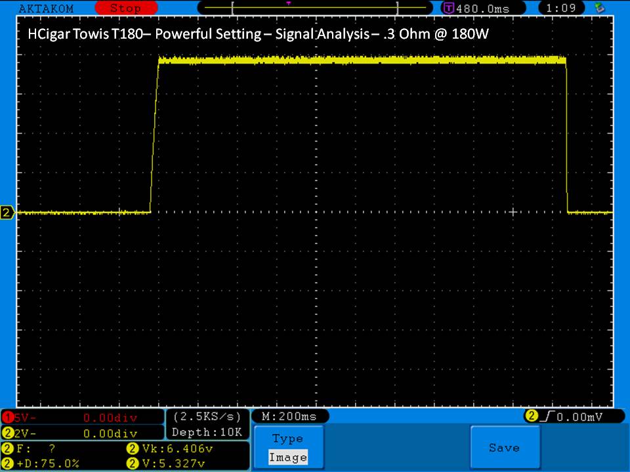The height and width of the screenshot is (472, 630).
Task: Click the crosshair cursor on the waveform grid
Action: point(513,212)
